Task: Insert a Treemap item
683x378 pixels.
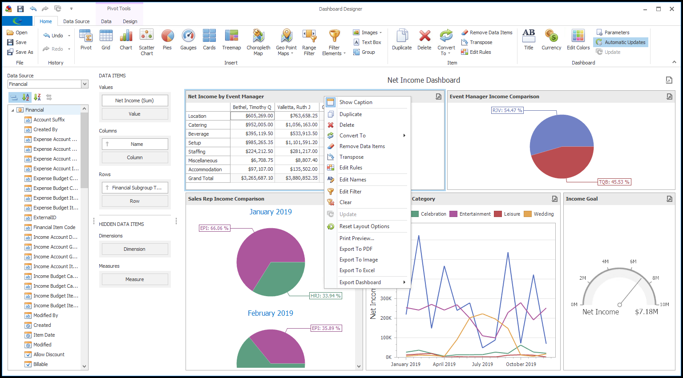Action: 231,40
